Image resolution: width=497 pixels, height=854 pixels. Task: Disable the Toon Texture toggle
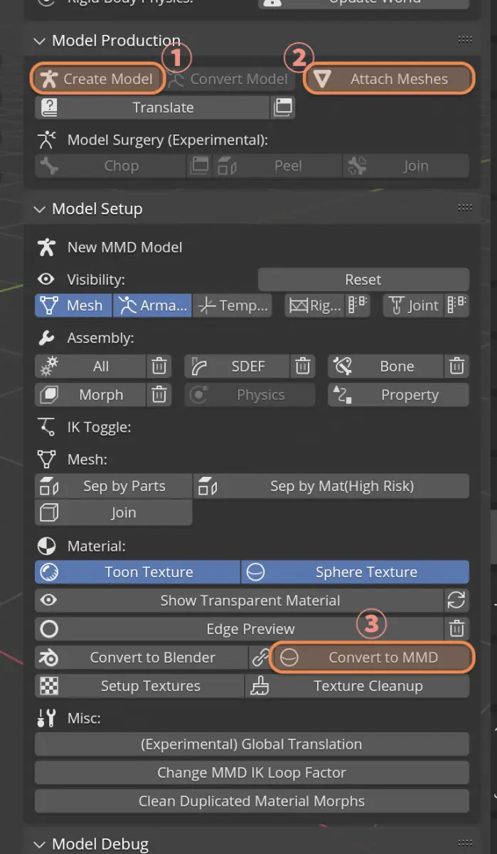coord(137,572)
